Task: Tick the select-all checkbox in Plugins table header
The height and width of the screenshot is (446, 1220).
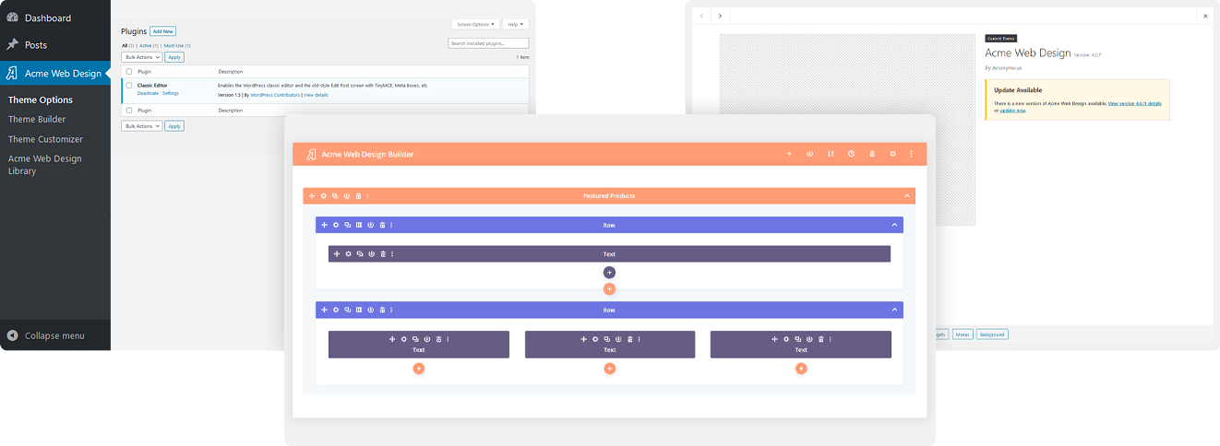Action: [129, 71]
